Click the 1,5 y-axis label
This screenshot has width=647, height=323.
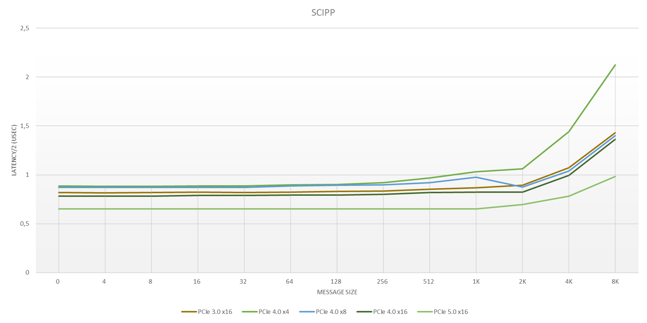click(x=24, y=126)
